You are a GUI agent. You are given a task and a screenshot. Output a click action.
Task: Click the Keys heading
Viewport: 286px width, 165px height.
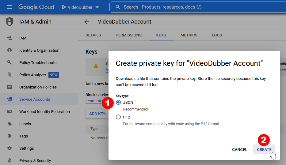coord(91,52)
